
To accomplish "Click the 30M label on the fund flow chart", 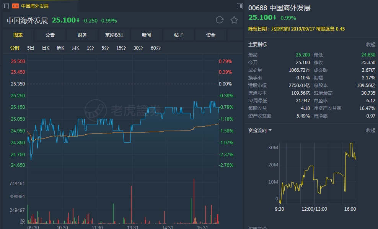I will pos(273,147).
